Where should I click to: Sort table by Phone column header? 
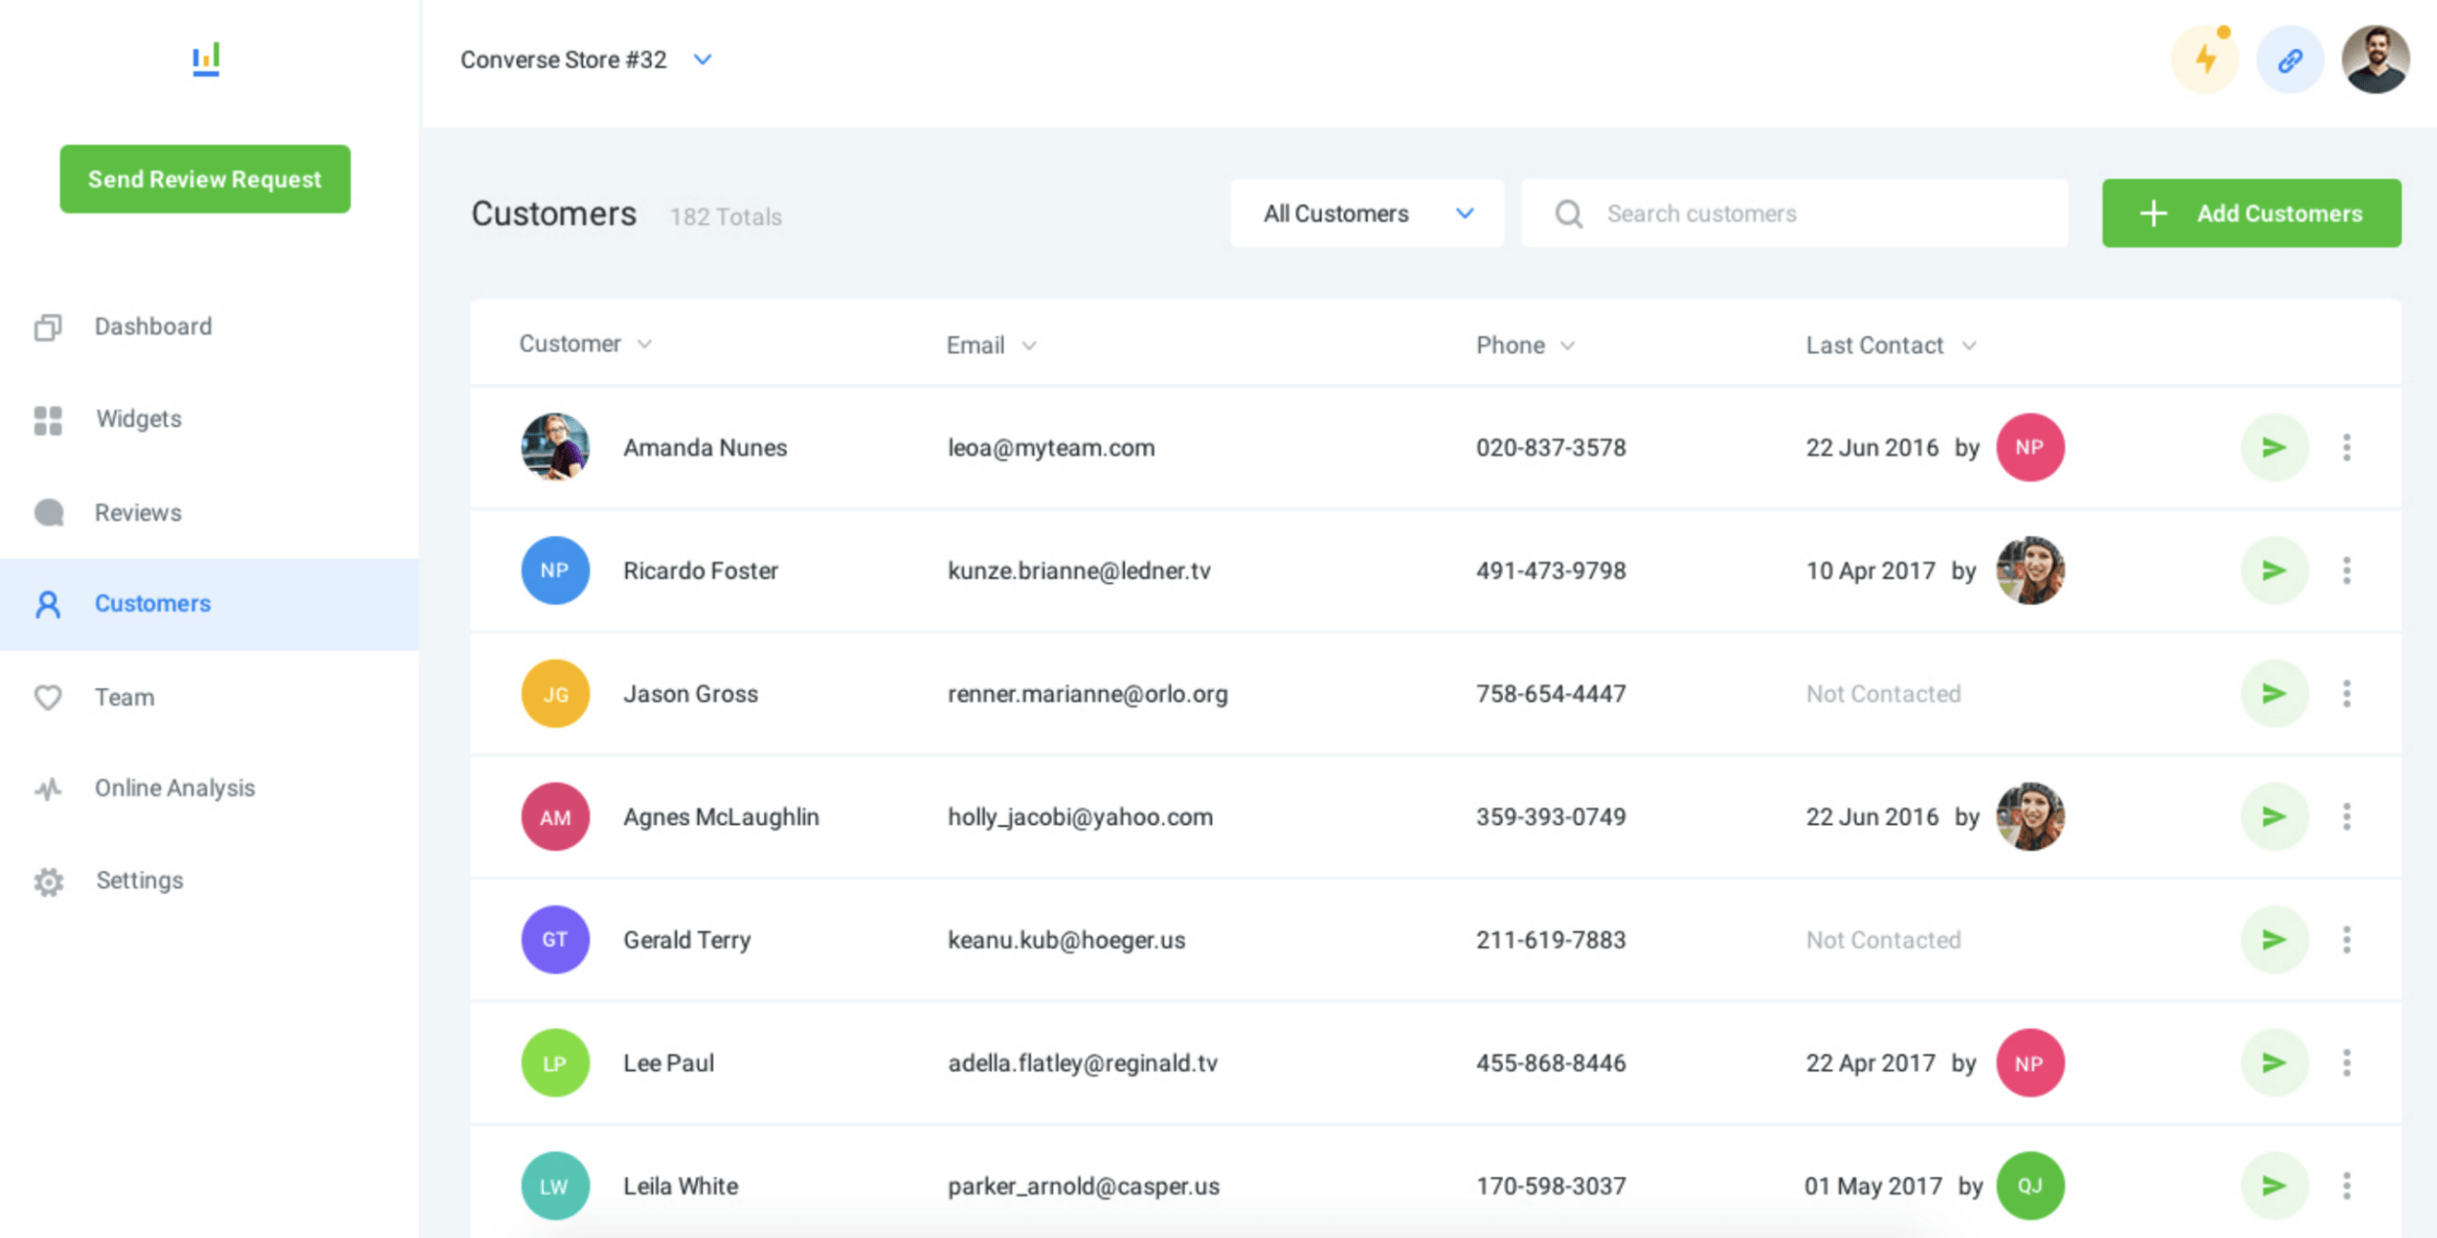(x=1511, y=345)
